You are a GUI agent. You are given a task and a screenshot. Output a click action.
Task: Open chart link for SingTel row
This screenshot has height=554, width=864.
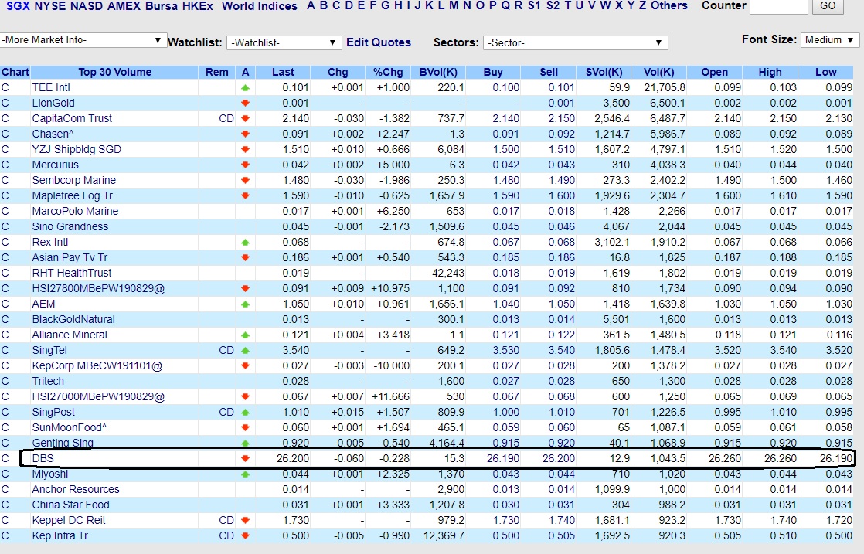pos(5,350)
